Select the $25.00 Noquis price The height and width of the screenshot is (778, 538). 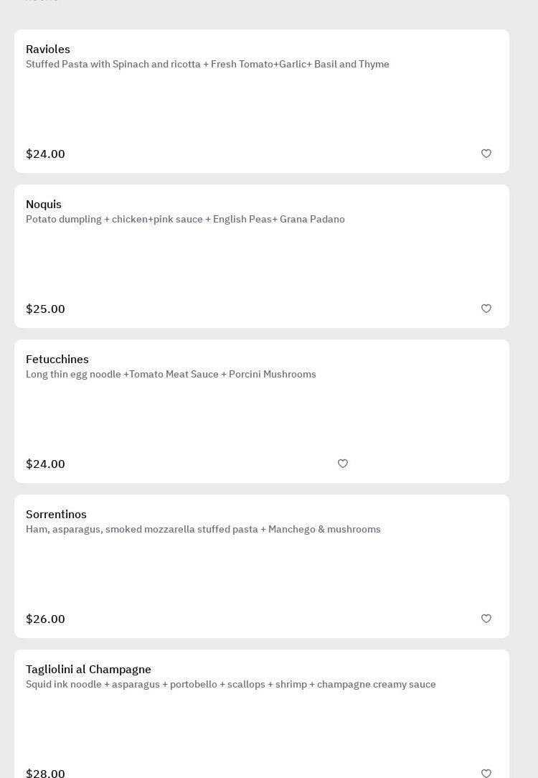[x=45, y=309]
